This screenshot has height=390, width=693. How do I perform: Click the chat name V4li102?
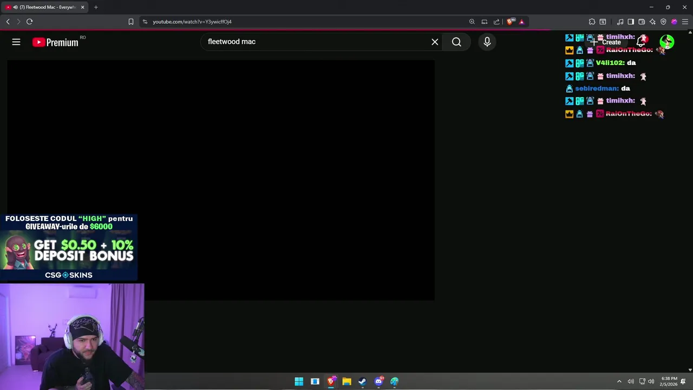[610, 63]
